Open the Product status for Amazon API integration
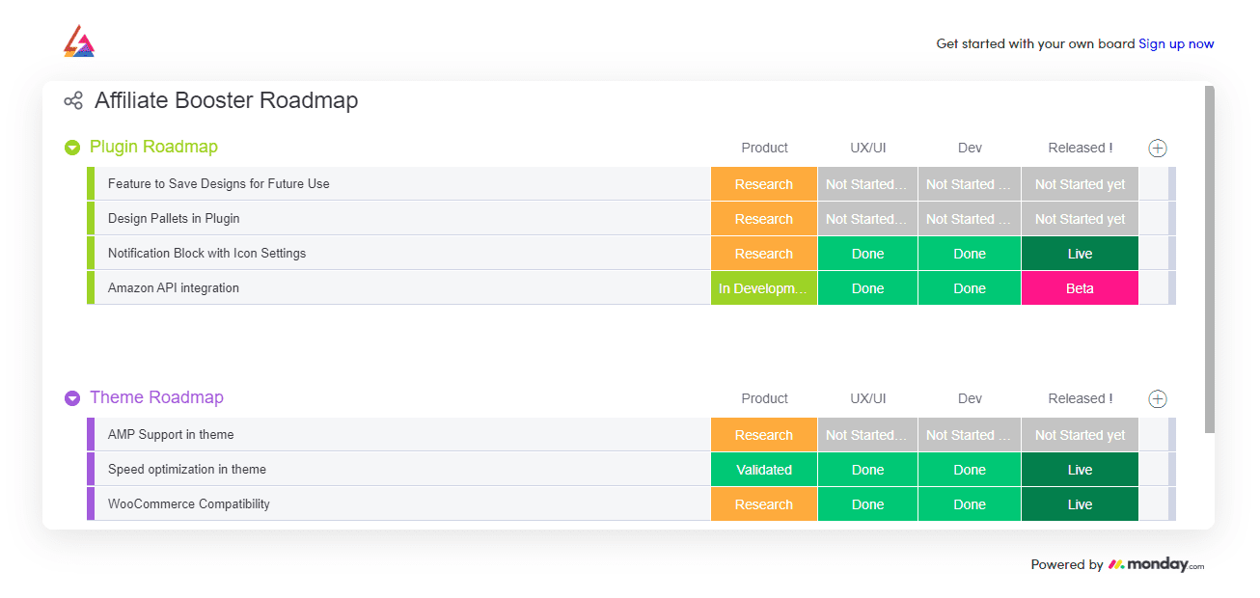 click(764, 288)
